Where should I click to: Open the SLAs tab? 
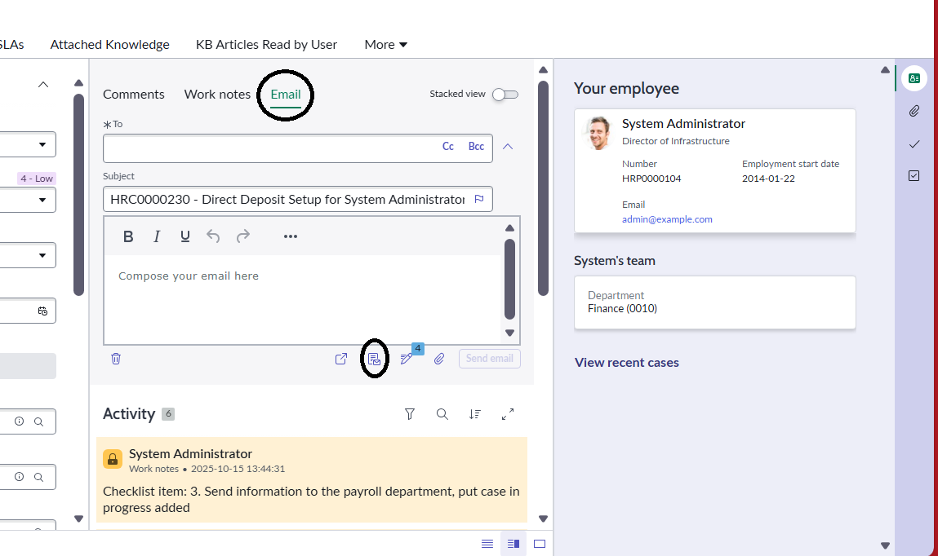(x=11, y=45)
